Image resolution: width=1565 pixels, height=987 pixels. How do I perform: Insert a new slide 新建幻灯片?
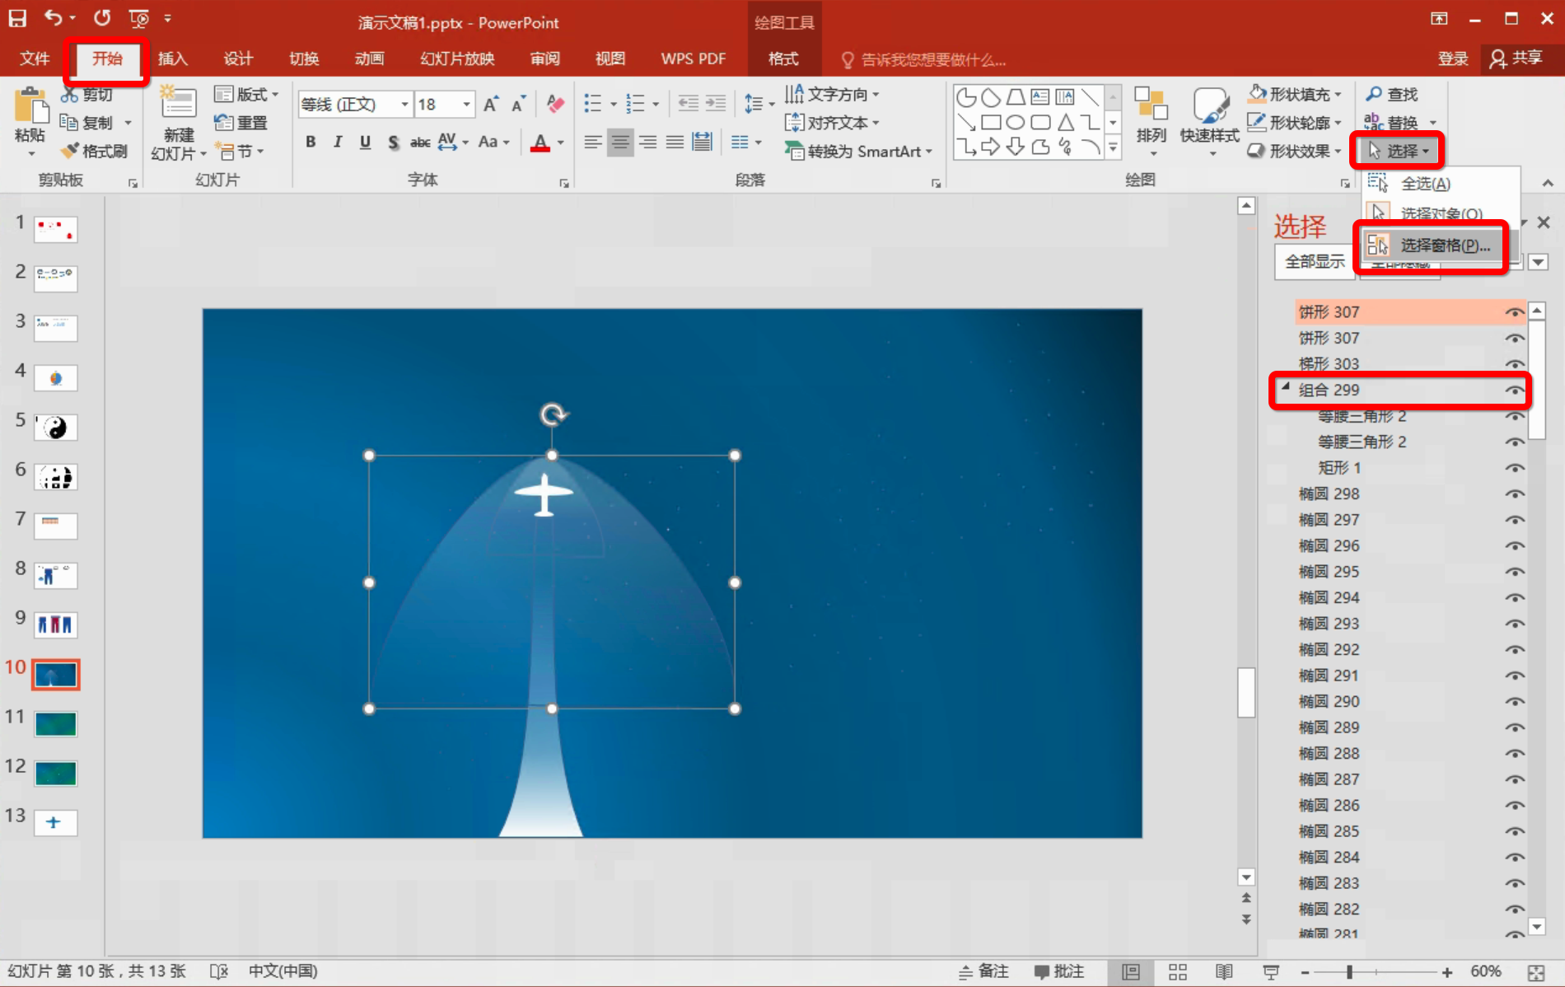(178, 122)
